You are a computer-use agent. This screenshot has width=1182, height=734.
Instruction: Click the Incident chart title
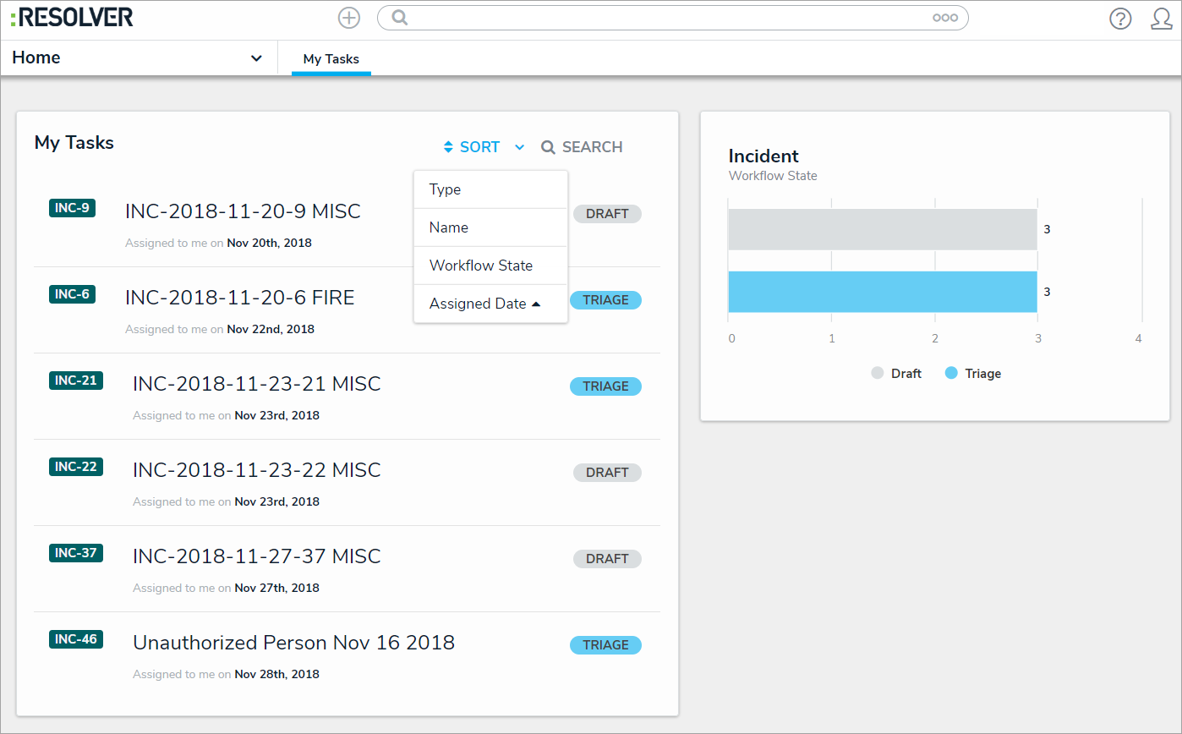(x=763, y=156)
